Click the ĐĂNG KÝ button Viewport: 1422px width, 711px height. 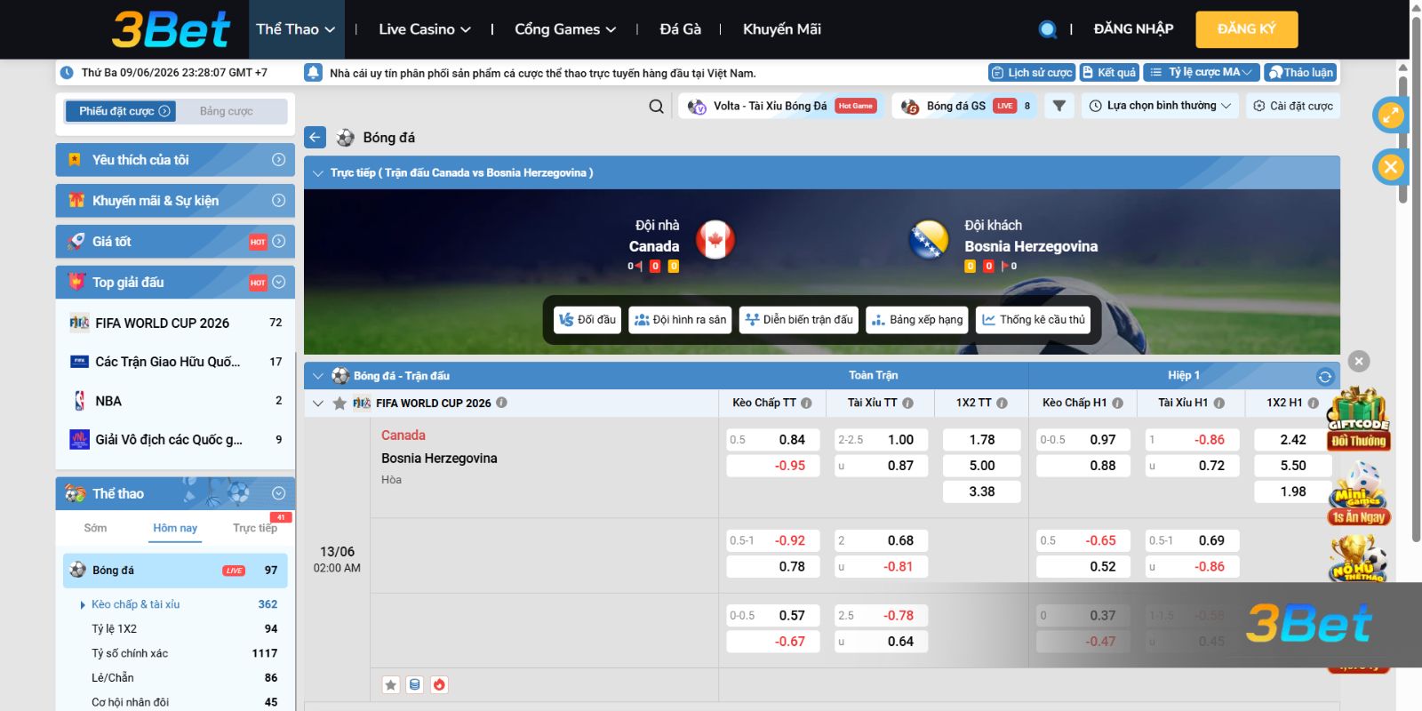[1246, 29]
